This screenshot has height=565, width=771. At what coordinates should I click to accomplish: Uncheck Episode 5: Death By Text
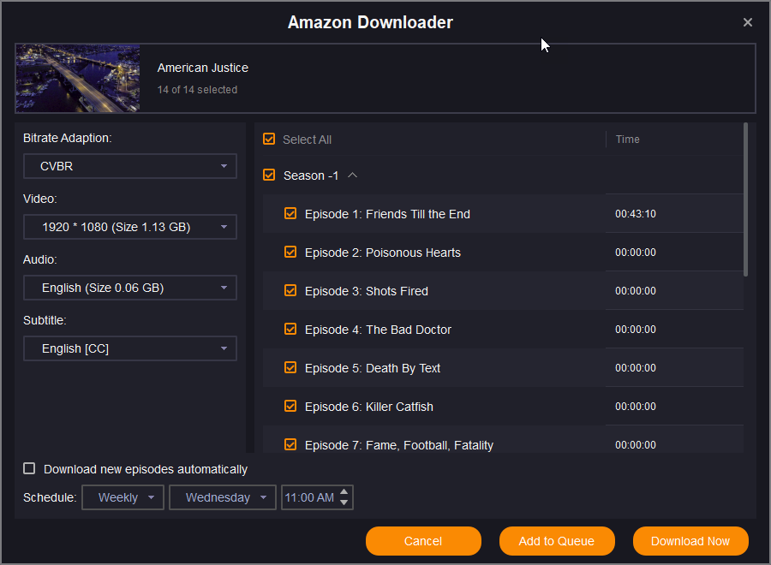tap(290, 367)
